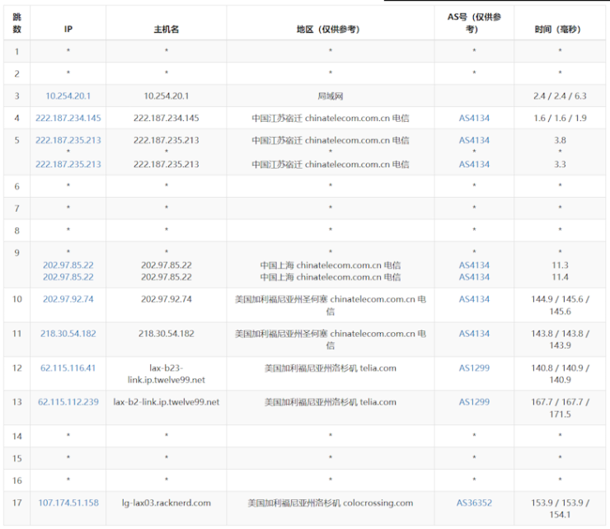Open IP link 218.30.54.182

click(x=68, y=334)
